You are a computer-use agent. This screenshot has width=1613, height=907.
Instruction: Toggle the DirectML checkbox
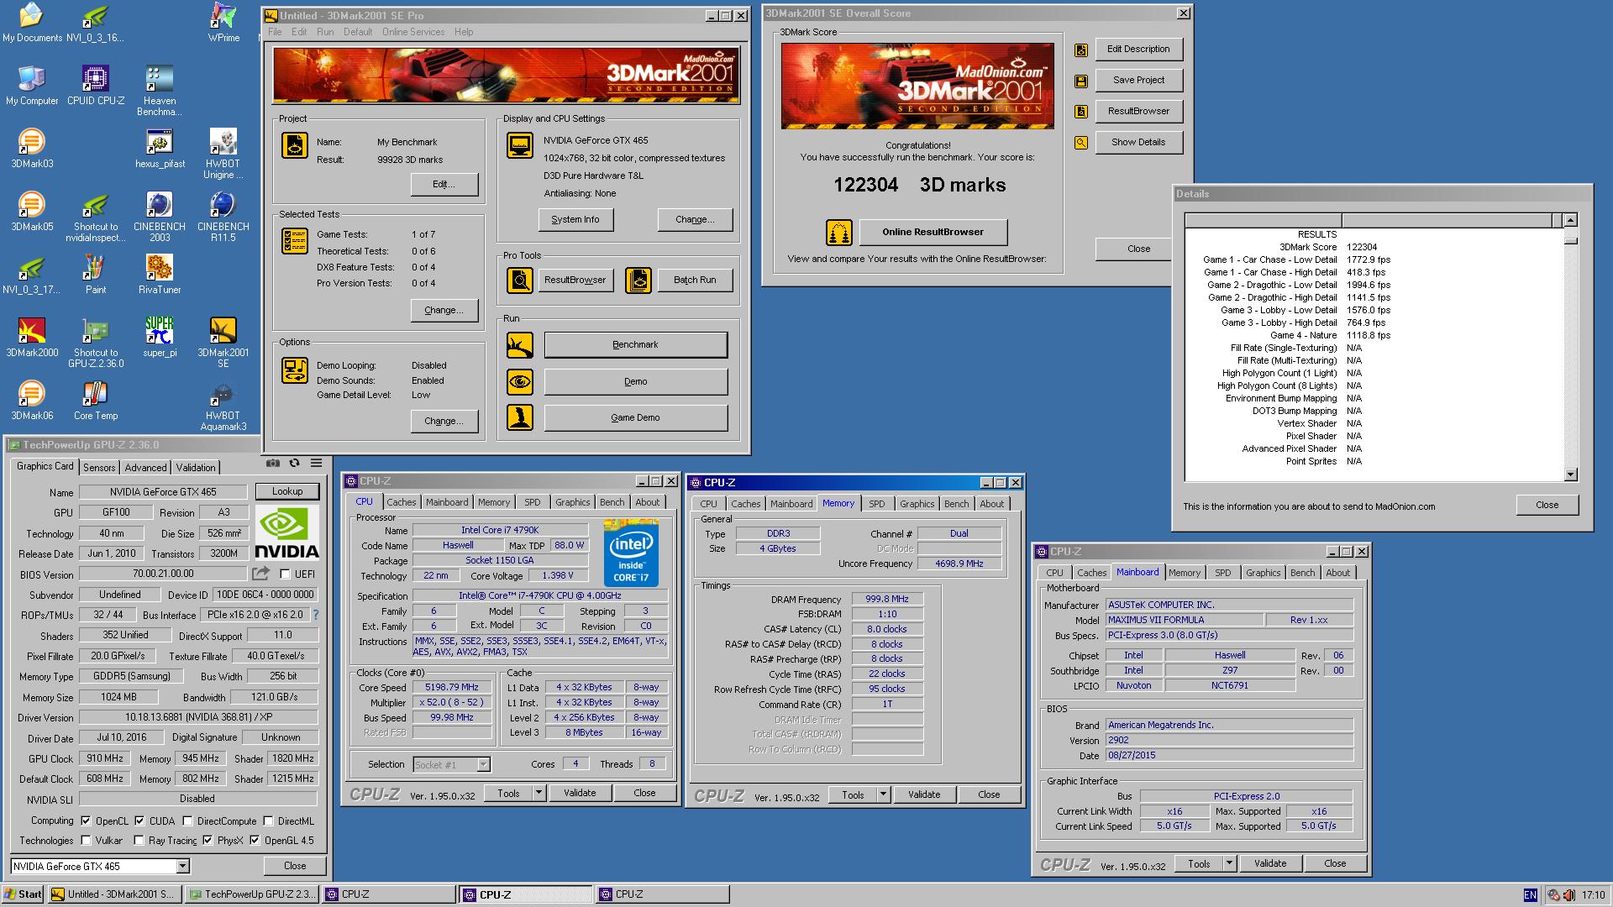268,820
